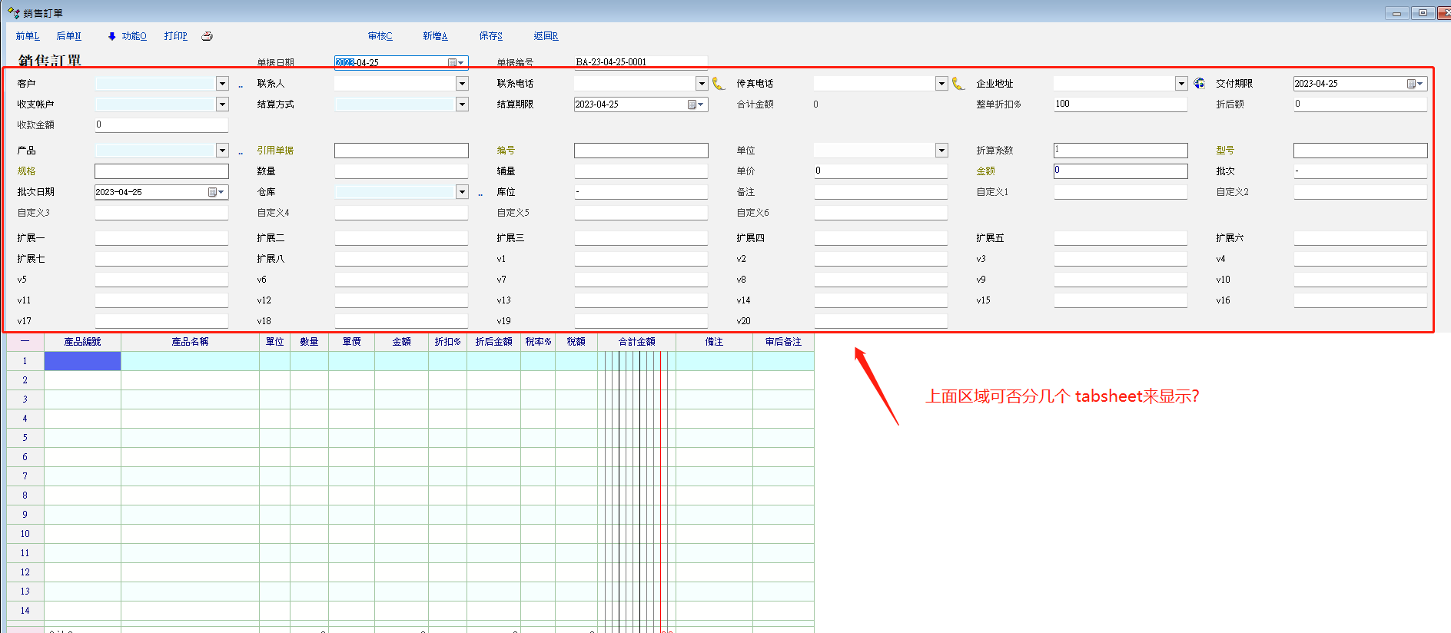Click the blue down-arrow icon before 功能O

click(111, 36)
